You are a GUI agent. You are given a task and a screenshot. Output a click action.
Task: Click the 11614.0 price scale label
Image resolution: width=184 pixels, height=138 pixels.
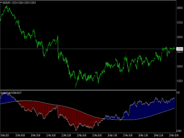(x=180, y=37)
